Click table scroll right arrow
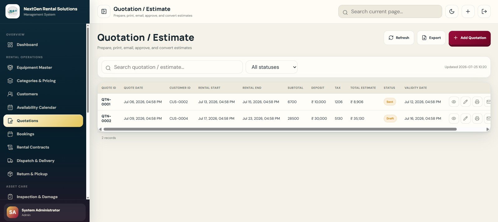This screenshot has width=498, height=222. (488, 129)
